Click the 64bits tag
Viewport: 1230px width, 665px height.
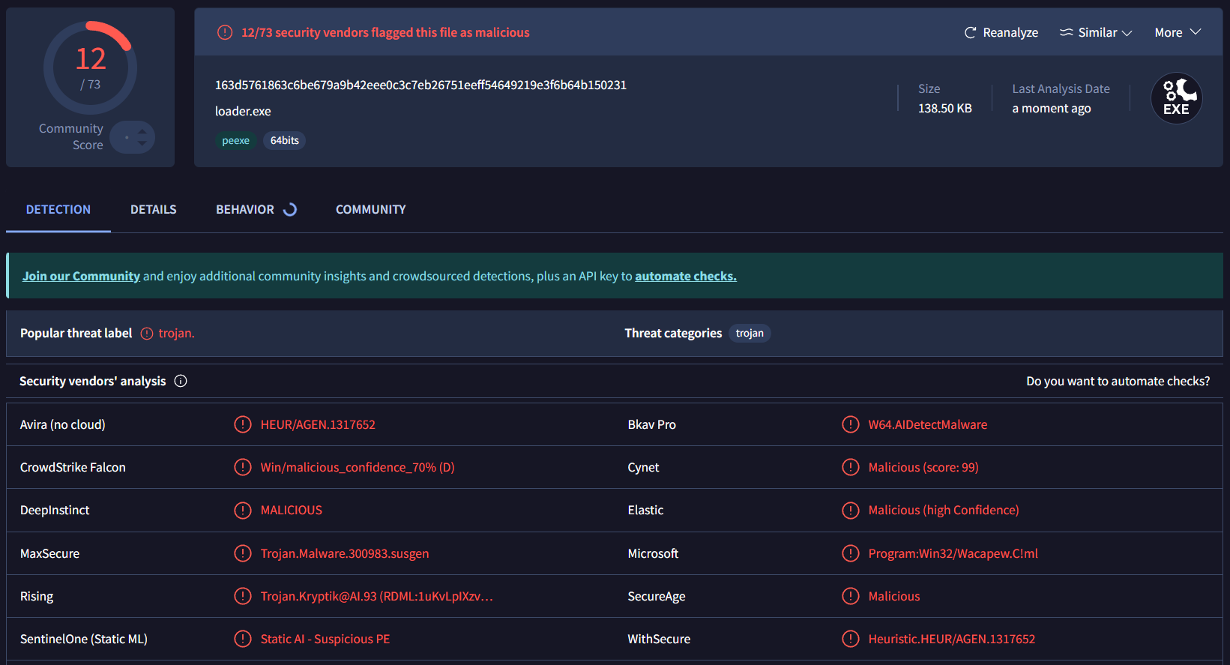[x=285, y=140]
